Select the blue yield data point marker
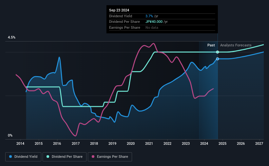269x166 pixels. click(218, 59)
